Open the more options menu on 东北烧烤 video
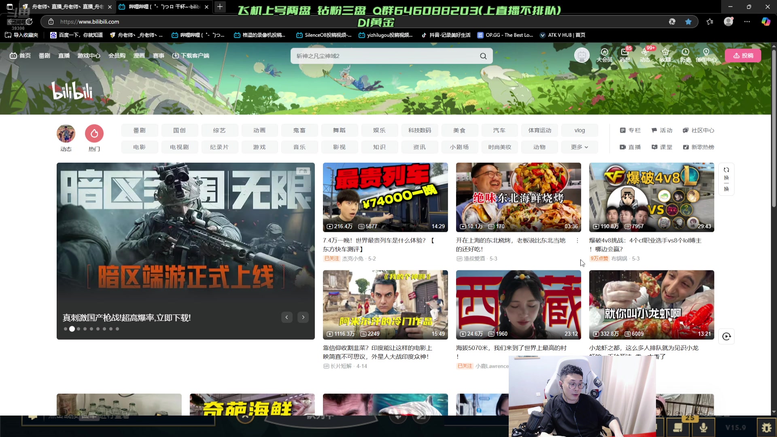 (x=577, y=240)
